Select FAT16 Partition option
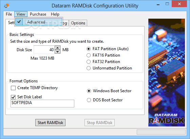 coord(103,55)
